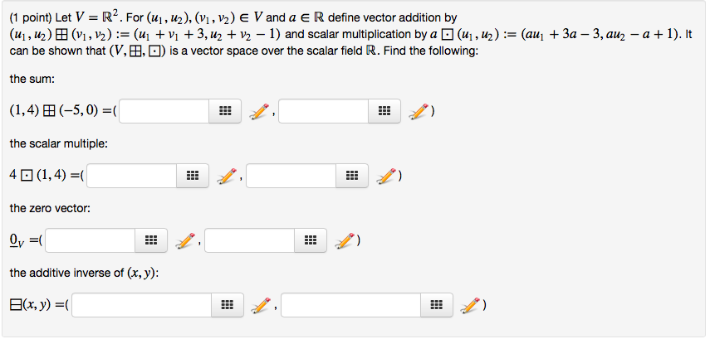710x339 pixels.
Task: Click pencil icon after zero vector first component
Action: point(185,240)
